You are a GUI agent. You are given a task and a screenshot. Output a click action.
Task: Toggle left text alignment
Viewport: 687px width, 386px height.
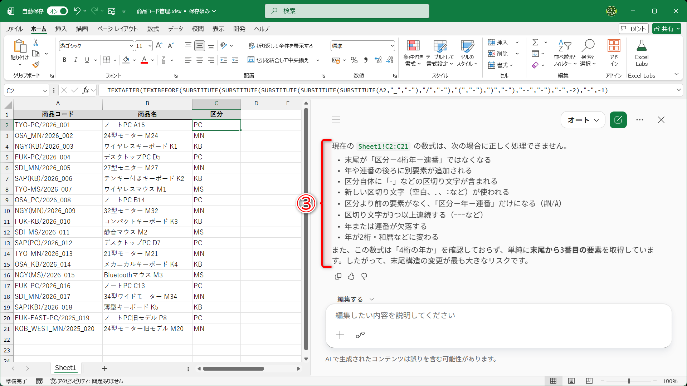(x=188, y=60)
